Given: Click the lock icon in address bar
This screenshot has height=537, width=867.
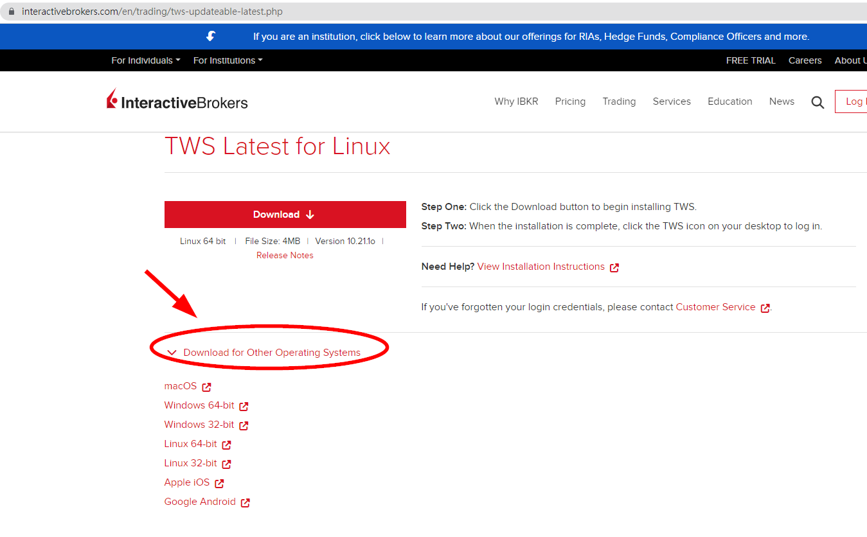Looking at the screenshot, I should coord(11,12).
